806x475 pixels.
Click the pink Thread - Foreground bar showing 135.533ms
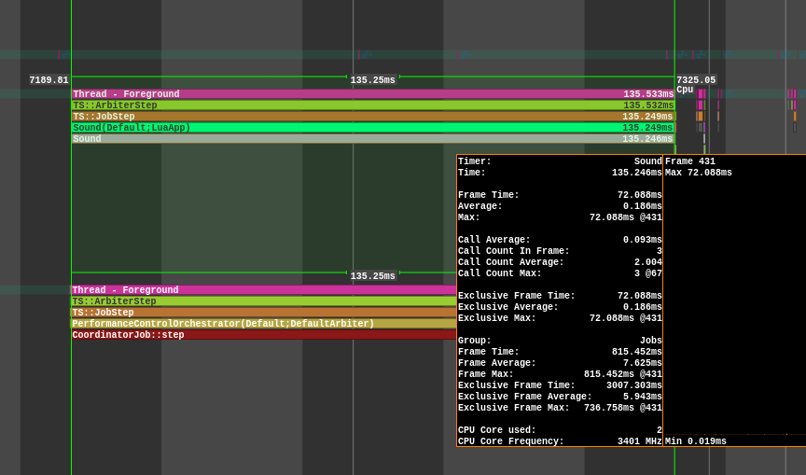[x=373, y=94]
